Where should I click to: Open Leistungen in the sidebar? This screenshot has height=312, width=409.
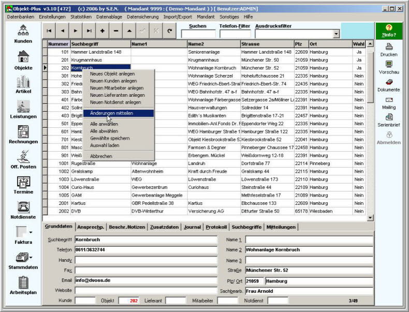click(x=23, y=110)
